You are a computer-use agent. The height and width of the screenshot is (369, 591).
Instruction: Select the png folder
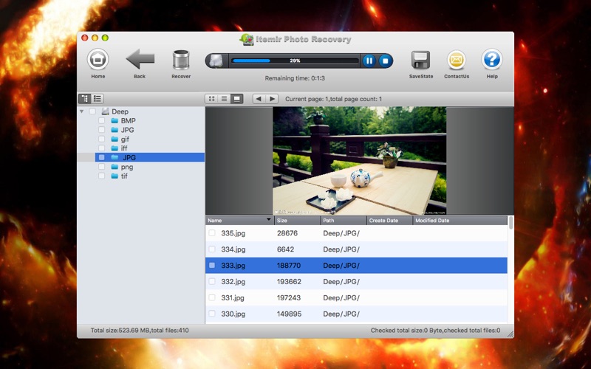[x=126, y=167]
